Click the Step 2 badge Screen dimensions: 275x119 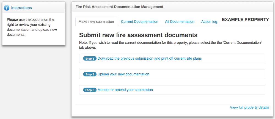tap(90, 74)
